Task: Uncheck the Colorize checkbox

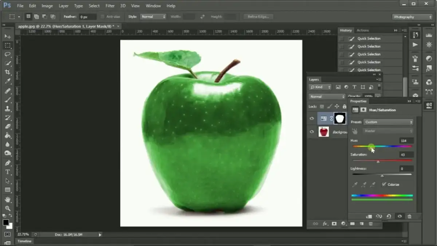Action: 383,184
